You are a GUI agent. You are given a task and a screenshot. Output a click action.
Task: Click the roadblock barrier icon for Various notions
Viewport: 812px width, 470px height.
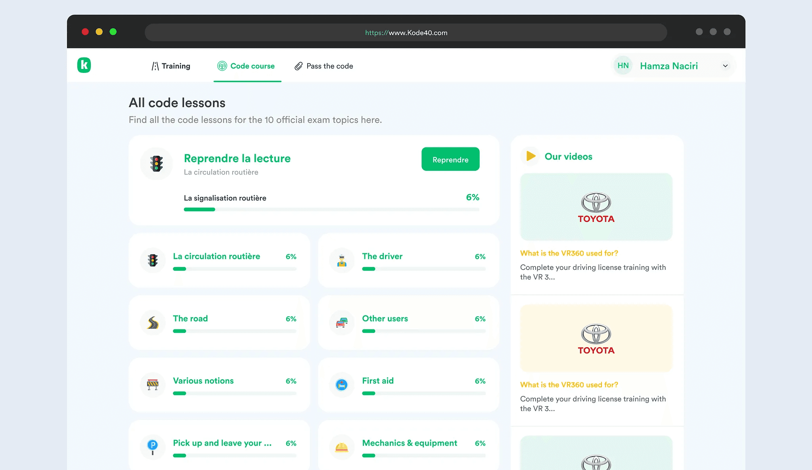[153, 384]
